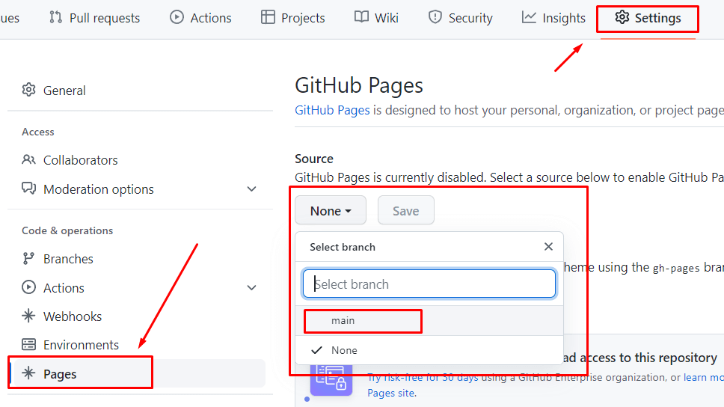This screenshot has width=724, height=407.
Task: Click the Save button
Action: (x=406, y=211)
